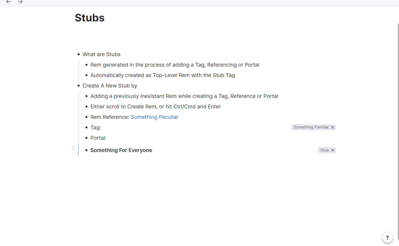
Task: Click the bullet of What are Stubs
Action: [x=79, y=54]
